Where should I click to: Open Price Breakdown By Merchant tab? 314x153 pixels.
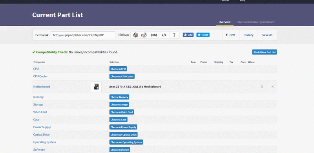coord(256,22)
